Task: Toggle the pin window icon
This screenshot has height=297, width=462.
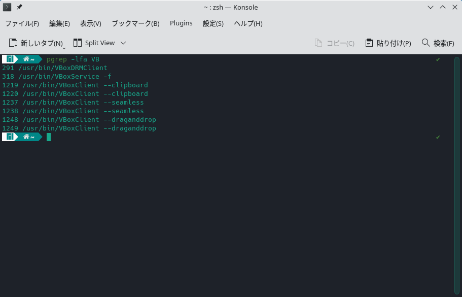Action: point(19,7)
